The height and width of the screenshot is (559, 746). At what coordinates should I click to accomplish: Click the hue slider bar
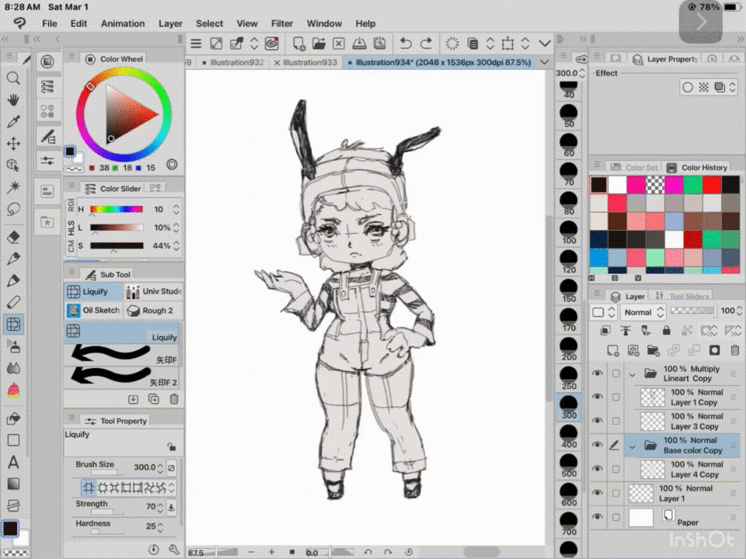[x=117, y=210]
